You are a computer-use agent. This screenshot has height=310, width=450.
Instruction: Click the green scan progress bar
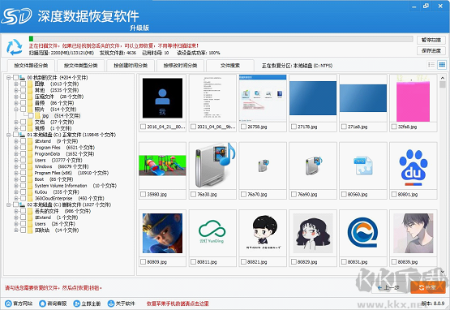pos(32,38)
